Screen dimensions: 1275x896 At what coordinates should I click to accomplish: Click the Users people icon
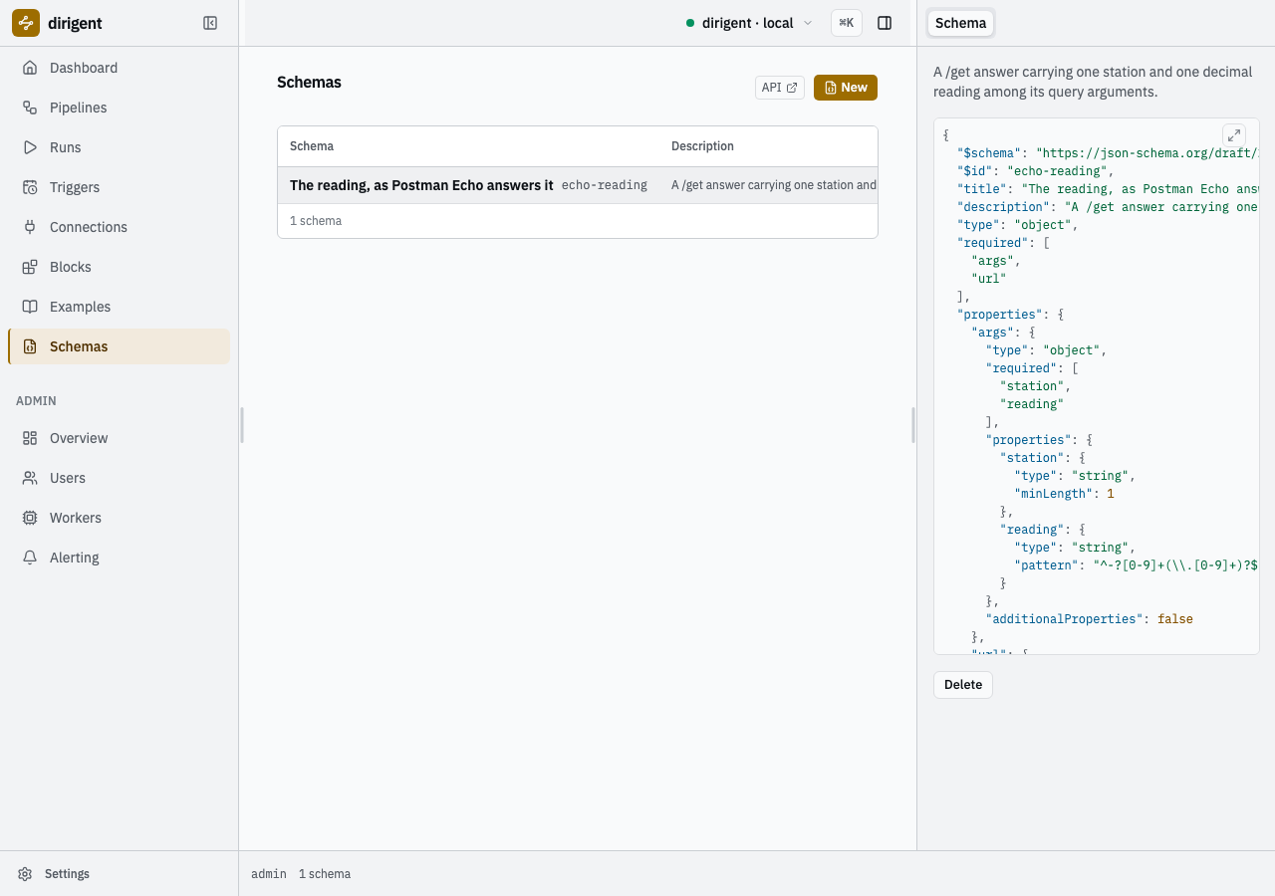coord(30,478)
